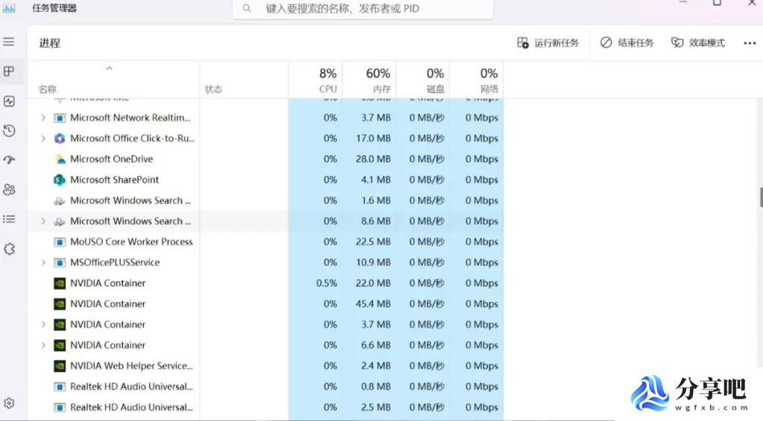763x421 pixels.
Task: Click the 45.4 MB memory cell
Action: coord(370,304)
